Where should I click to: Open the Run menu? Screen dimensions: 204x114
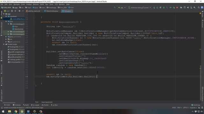click(x=47, y=4)
